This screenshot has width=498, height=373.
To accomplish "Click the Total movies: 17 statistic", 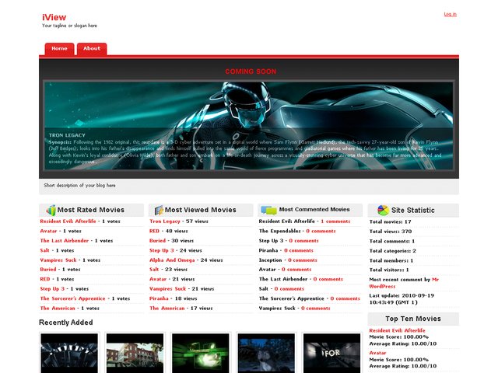I will click(x=390, y=221).
